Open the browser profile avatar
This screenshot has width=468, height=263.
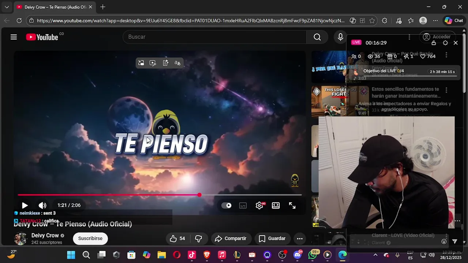pyautogui.click(x=423, y=21)
